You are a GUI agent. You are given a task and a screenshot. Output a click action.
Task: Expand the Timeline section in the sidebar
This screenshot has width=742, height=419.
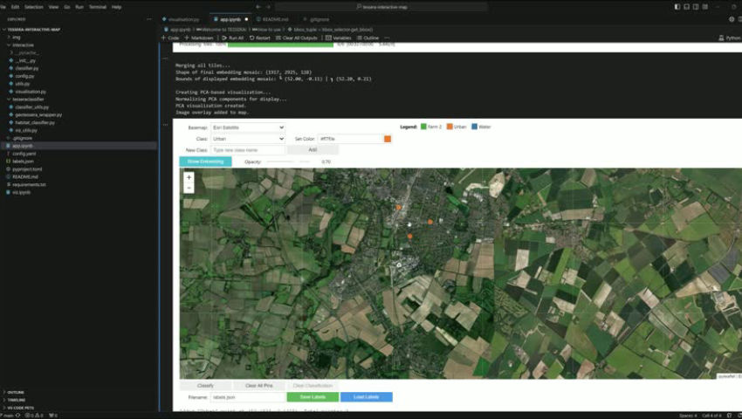tap(15, 400)
